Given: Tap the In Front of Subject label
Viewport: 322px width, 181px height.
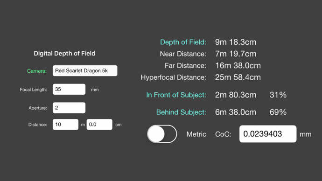Looking at the screenshot, I should 176,95.
